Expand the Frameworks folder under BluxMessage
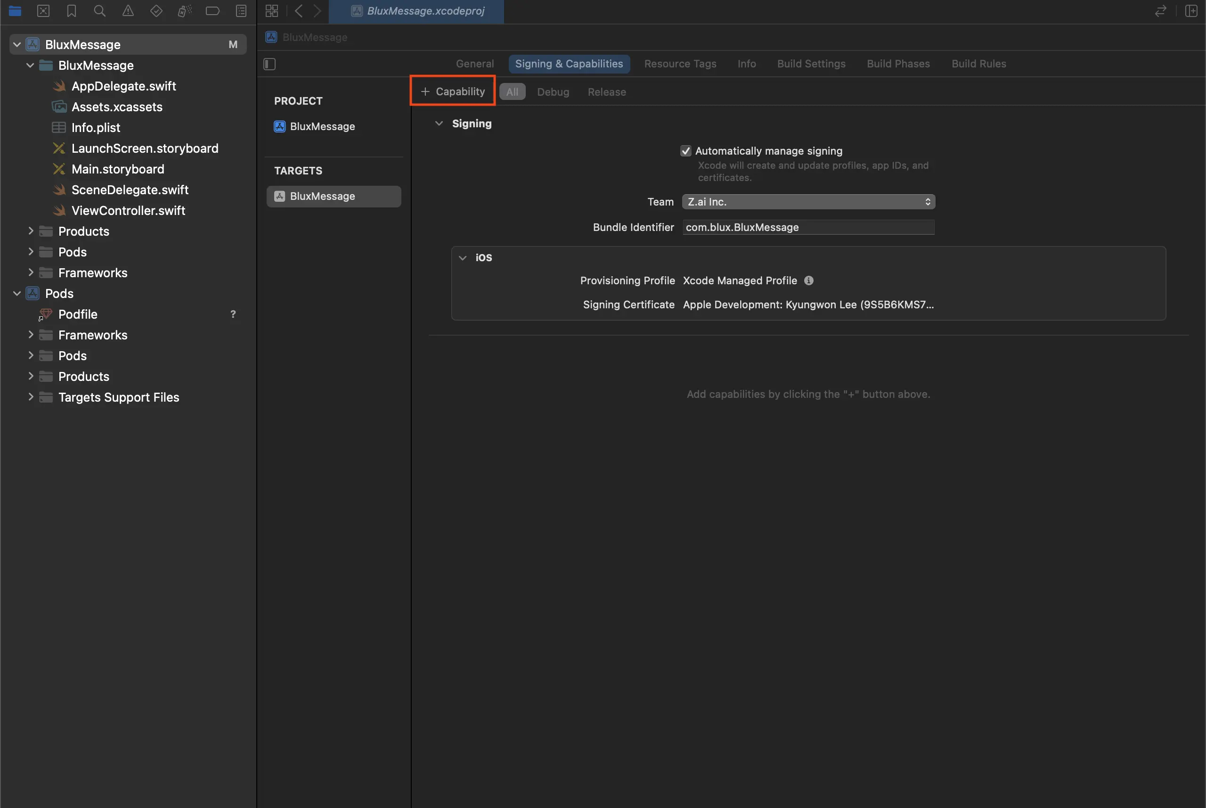This screenshot has width=1206, height=808. tap(30, 272)
